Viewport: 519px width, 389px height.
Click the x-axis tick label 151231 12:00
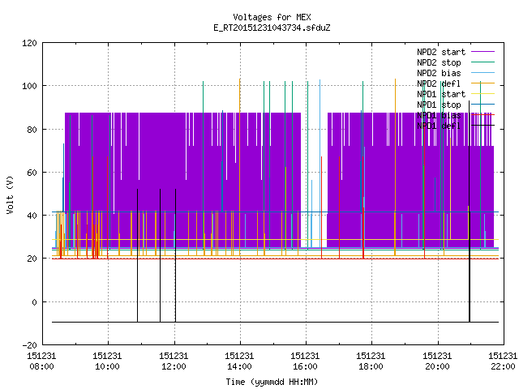[174, 361]
